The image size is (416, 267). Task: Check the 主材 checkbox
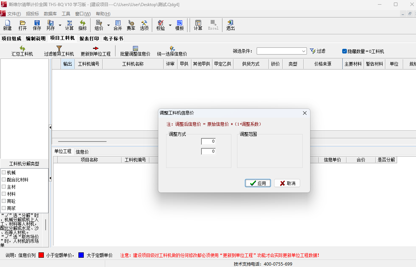[x=4, y=187]
